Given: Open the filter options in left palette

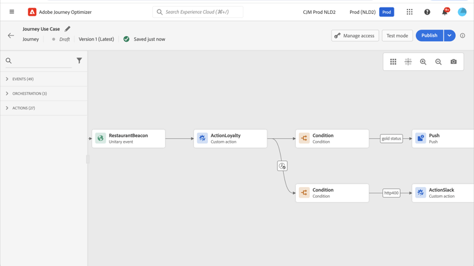Looking at the screenshot, I should [x=79, y=61].
